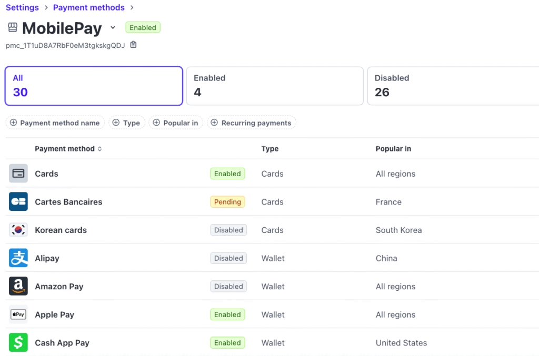Click the Pending badge for Cartes Bancaires
This screenshot has height=356, width=539.
coord(227,201)
